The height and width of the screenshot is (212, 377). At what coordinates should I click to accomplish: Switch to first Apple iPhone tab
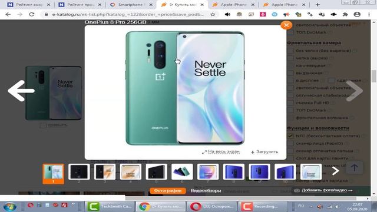[x=233, y=5]
